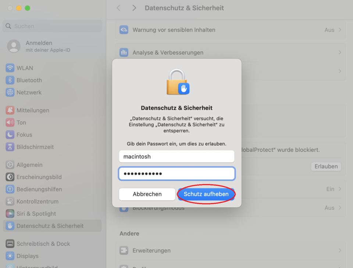Open Allgemein in the sidebar
This screenshot has width=353, height=268.
click(x=29, y=165)
